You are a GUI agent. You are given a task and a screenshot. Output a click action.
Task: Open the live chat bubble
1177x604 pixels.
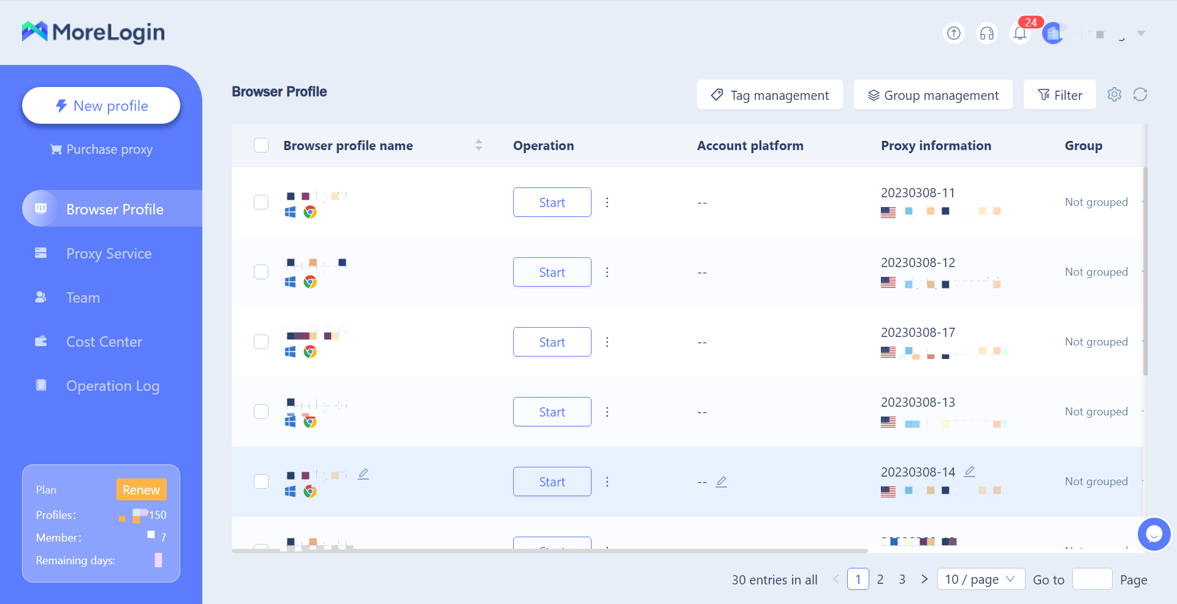tap(1154, 534)
